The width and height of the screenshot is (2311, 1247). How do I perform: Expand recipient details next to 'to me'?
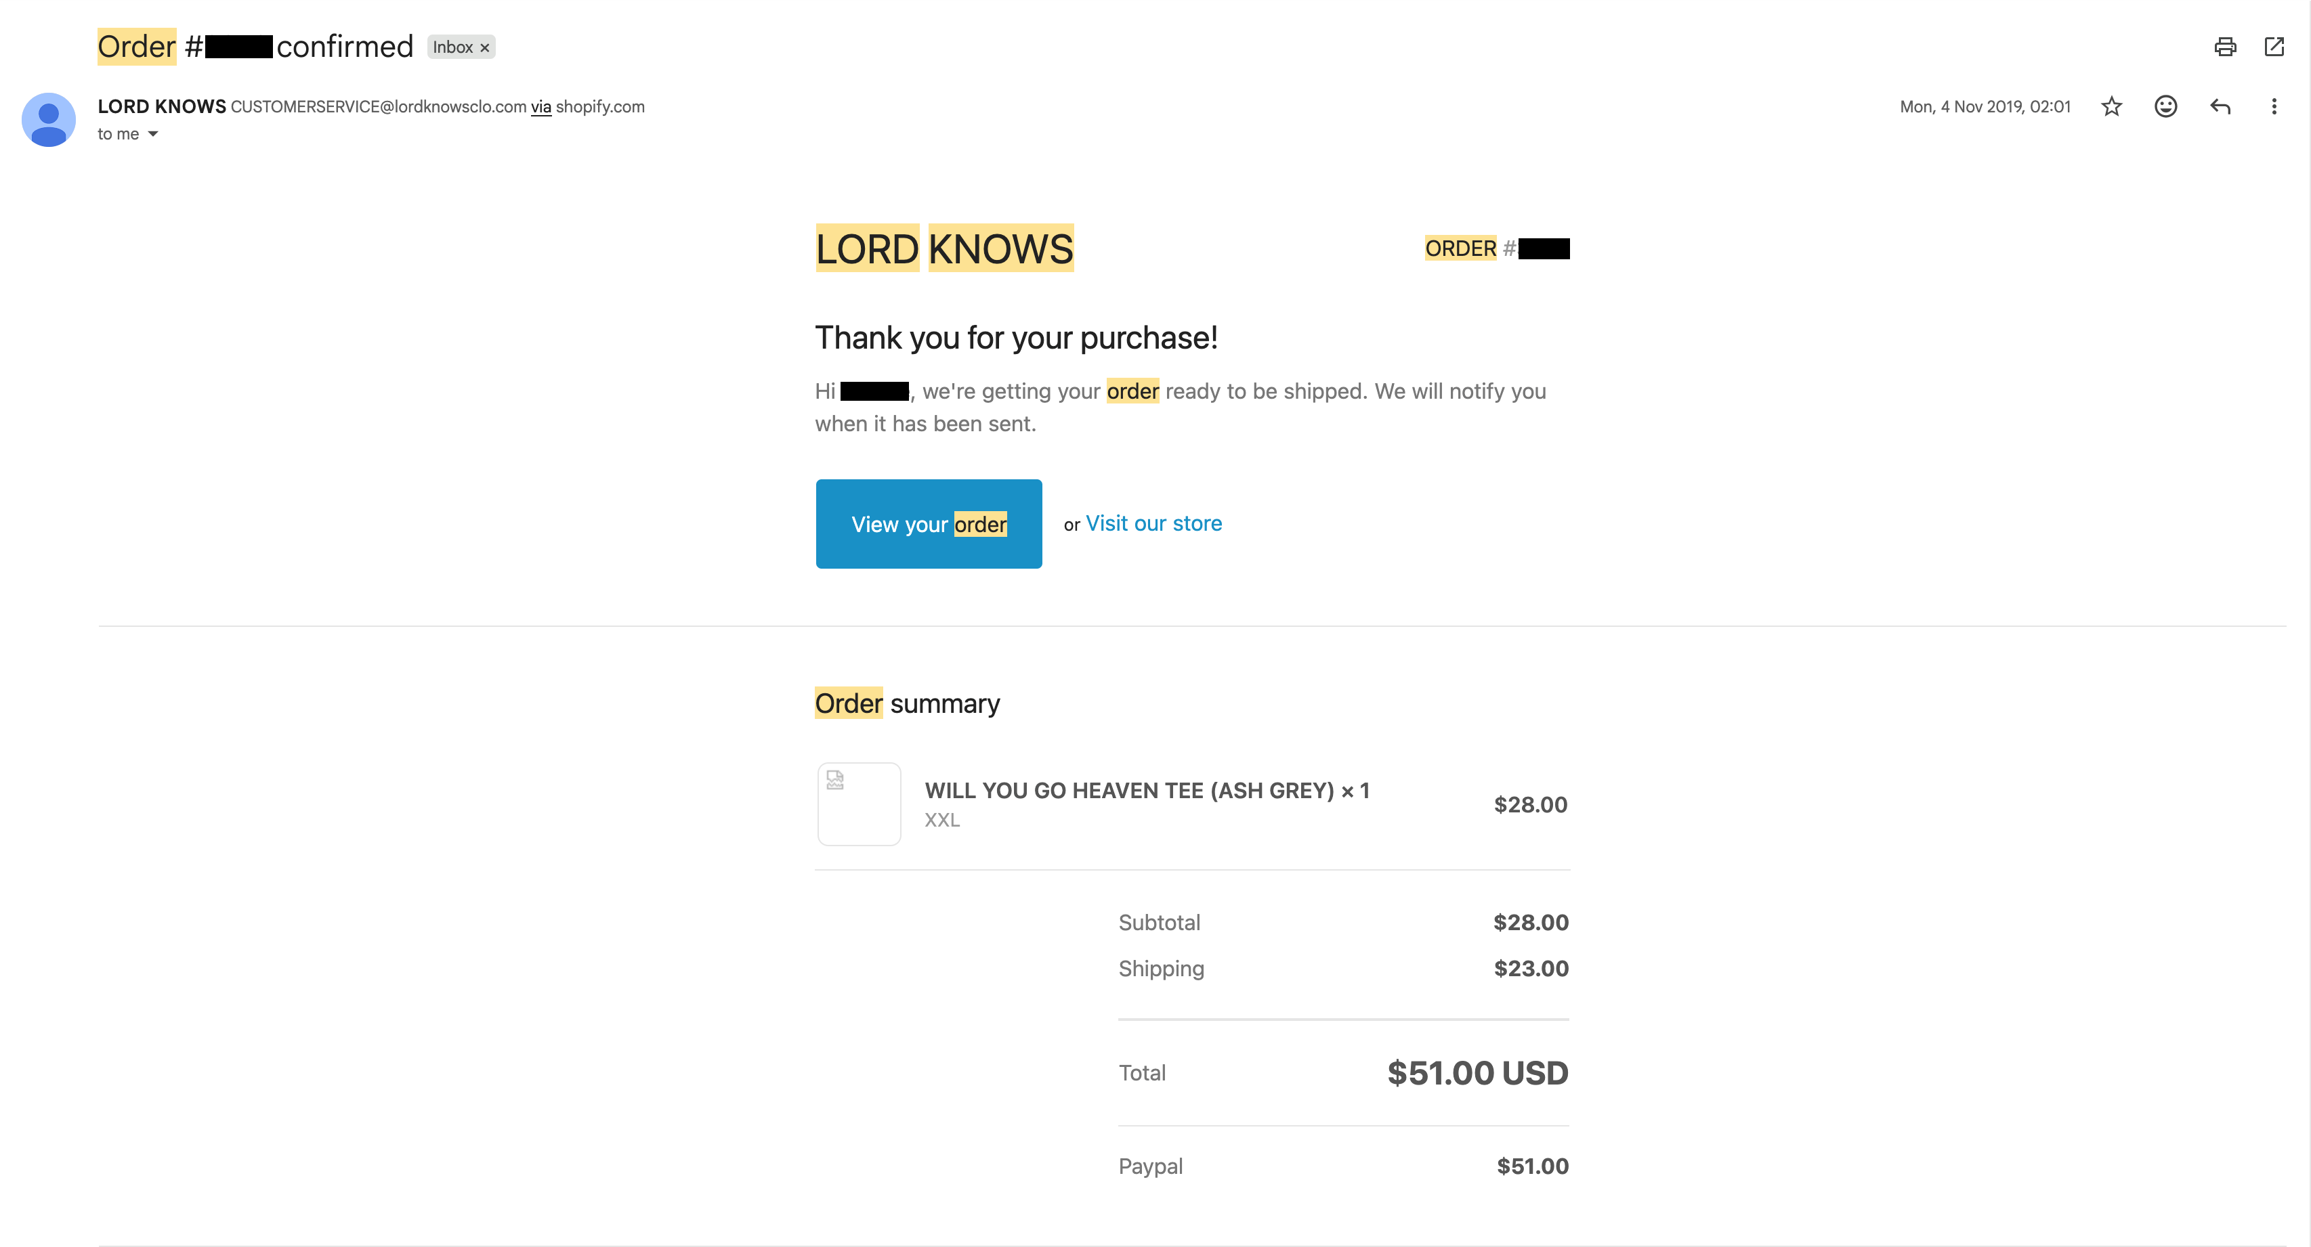pos(152,133)
